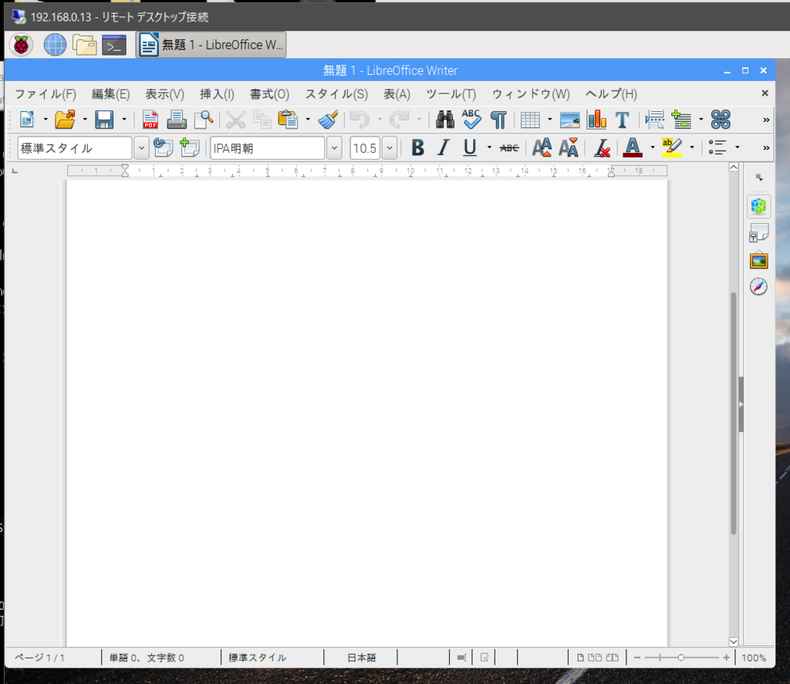790x684 pixels.
Task: Toggle Bold formatting
Action: pos(417,147)
